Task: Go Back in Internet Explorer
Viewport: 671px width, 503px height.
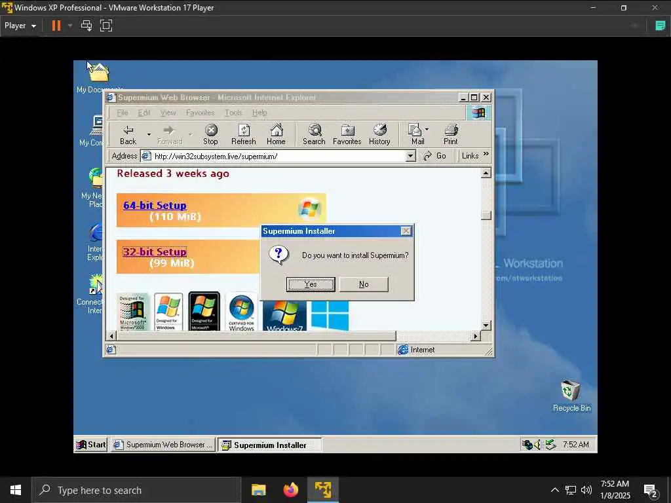Action: coord(128,135)
